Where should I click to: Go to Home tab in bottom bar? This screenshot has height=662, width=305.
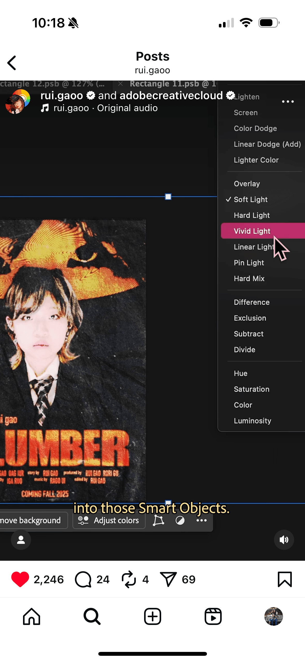click(32, 616)
